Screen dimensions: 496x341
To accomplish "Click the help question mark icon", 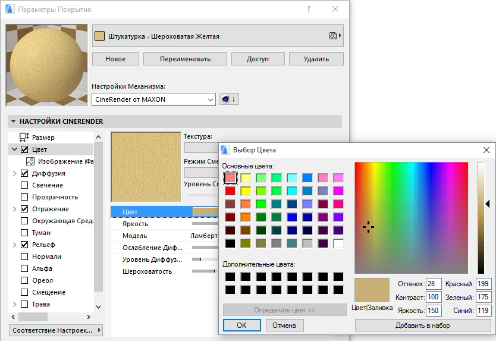I will click(309, 9).
